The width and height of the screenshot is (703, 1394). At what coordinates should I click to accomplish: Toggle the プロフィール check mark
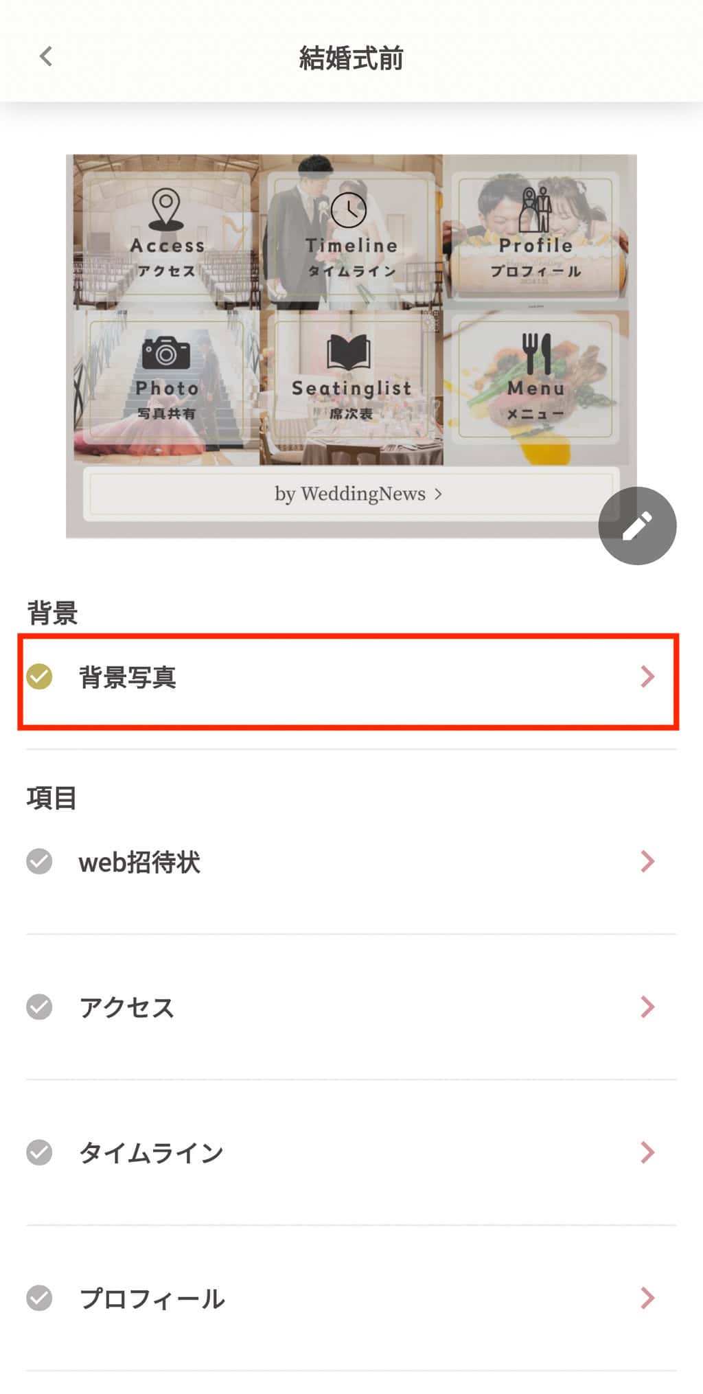pyautogui.click(x=39, y=1298)
